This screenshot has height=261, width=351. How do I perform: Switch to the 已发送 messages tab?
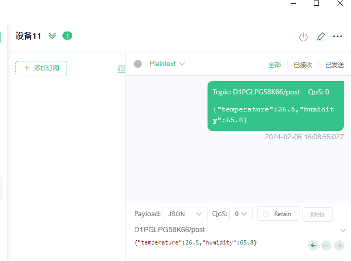(x=334, y=64)
